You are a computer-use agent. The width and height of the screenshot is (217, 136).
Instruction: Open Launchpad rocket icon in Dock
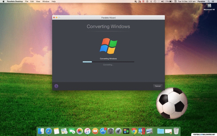click(x=118, y=131)
